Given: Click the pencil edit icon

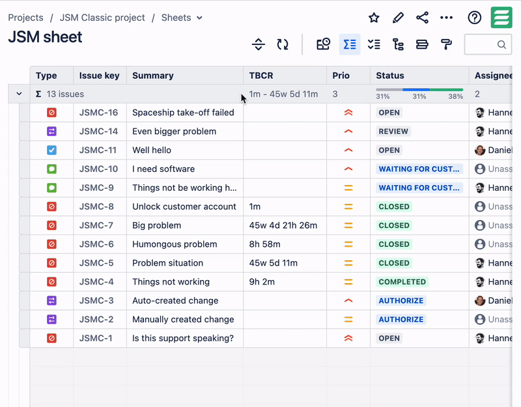Looking at the screenshot, I should (398, 18).
